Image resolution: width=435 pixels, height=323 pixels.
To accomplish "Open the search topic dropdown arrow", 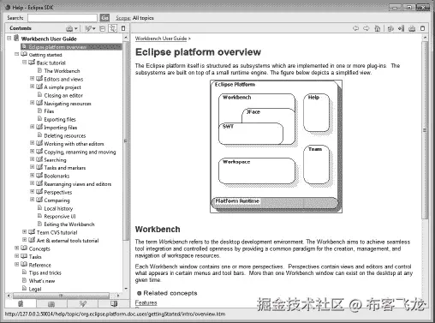I will tap(94, 28).
